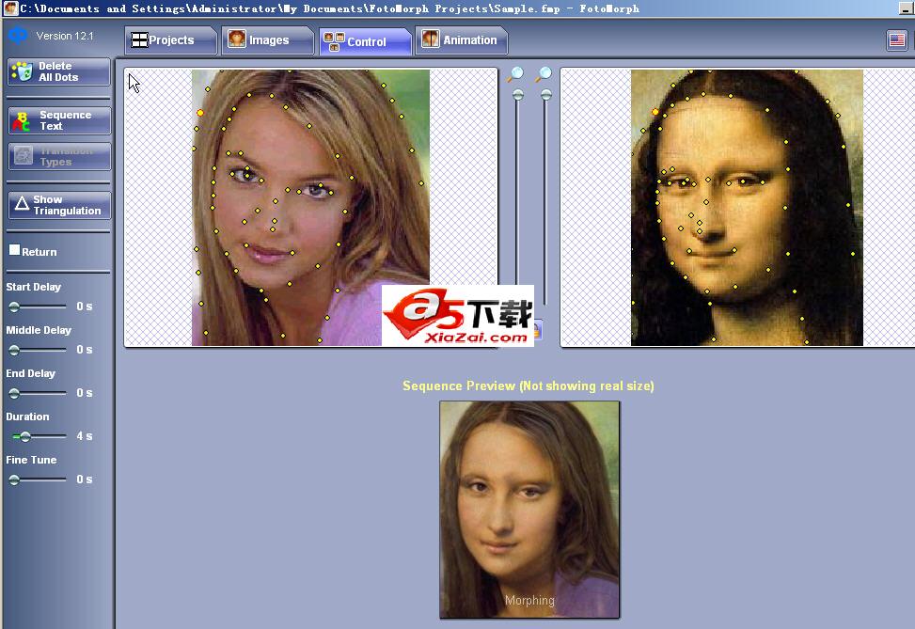Click the Mona Lisa target image

[x=747, y=207]
